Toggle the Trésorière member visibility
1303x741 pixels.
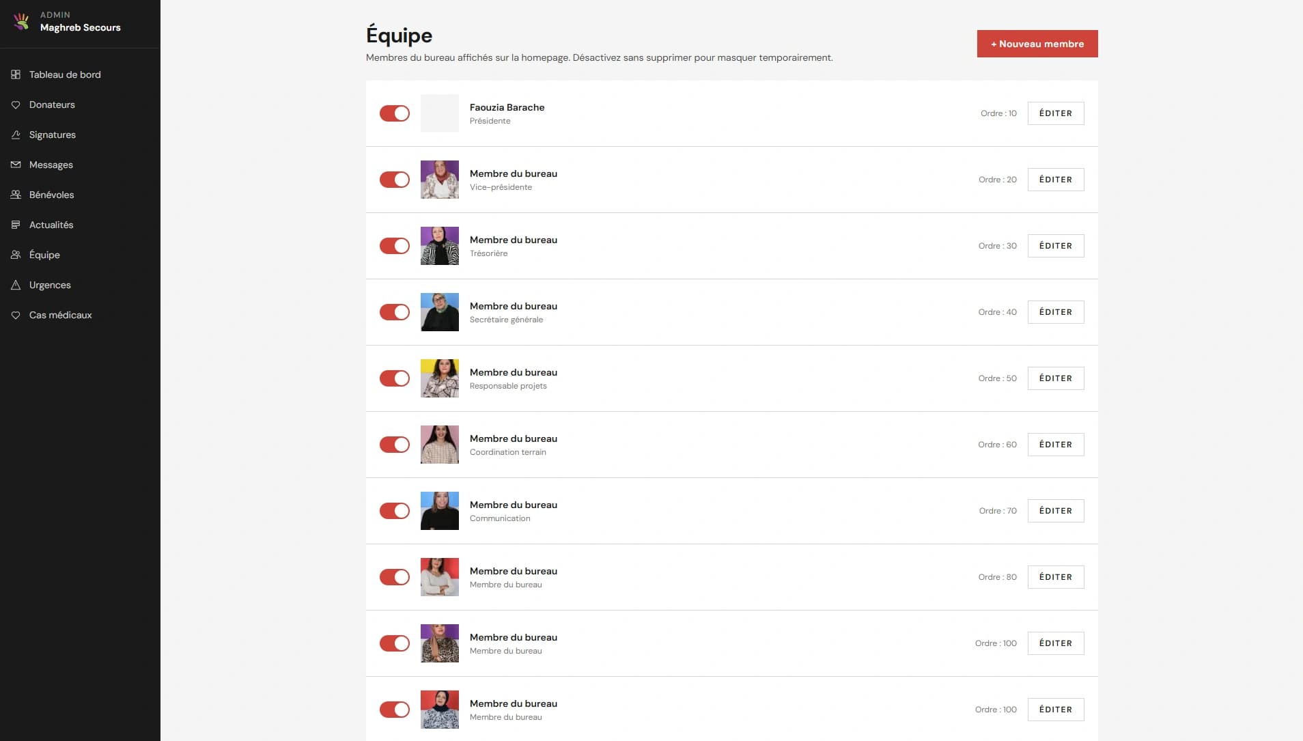coord(395,246)
